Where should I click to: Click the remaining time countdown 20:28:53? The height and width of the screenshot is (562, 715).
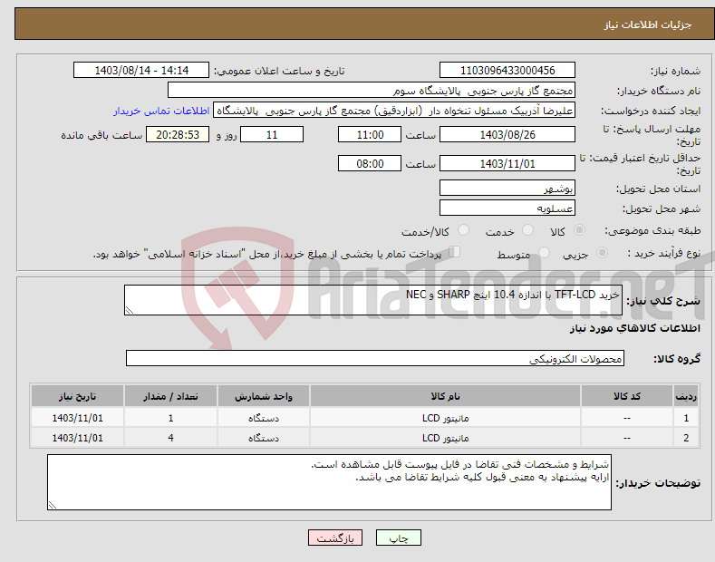point(178,134)
